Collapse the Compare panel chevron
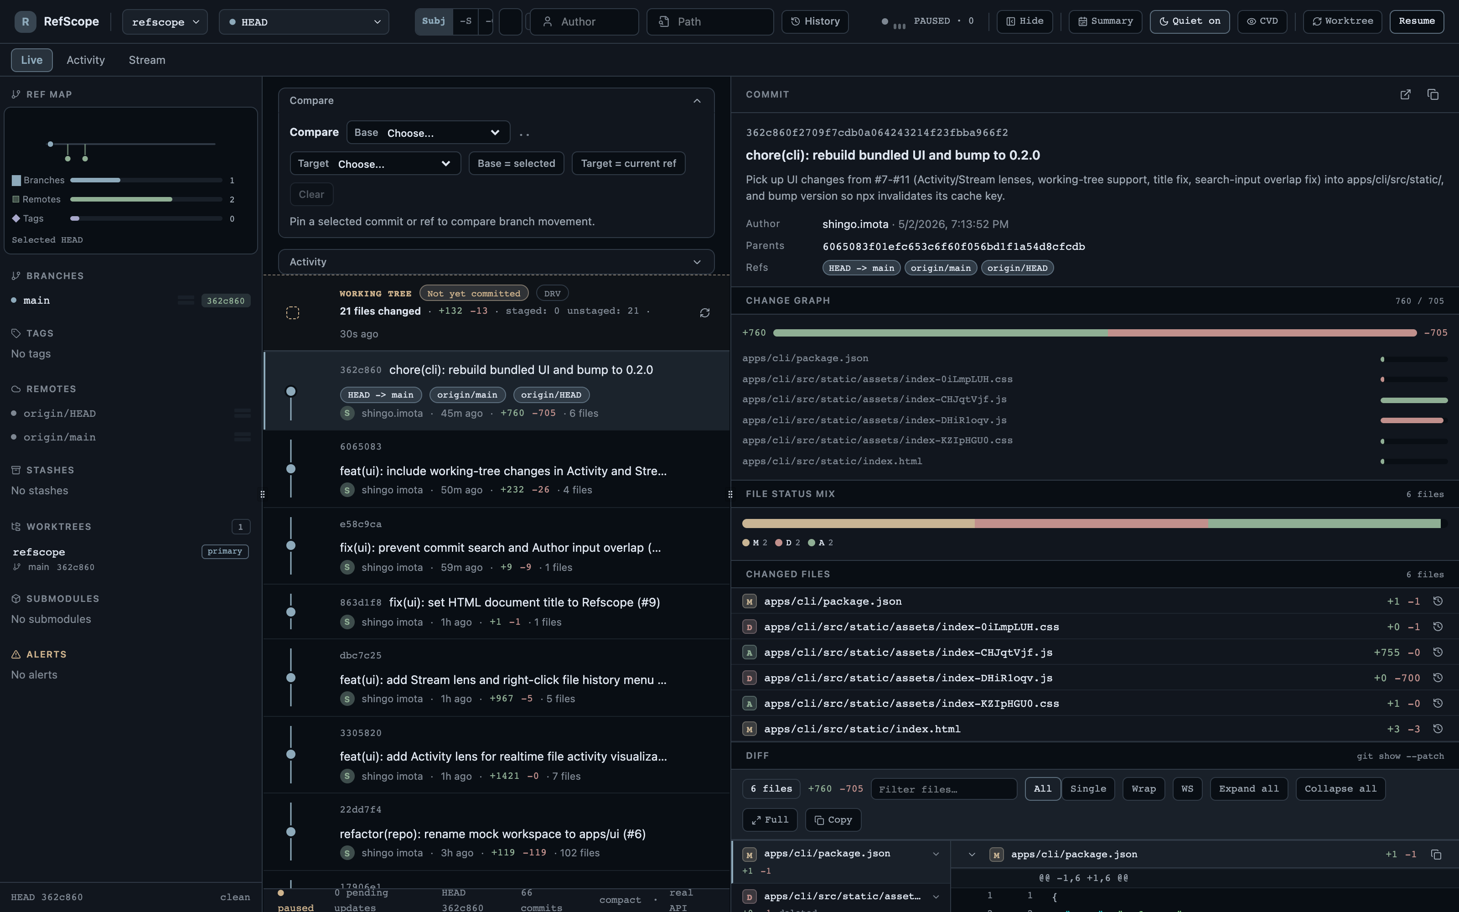Image resolution: width=1459 pixels, height=912 pixels. coord(697,101)
